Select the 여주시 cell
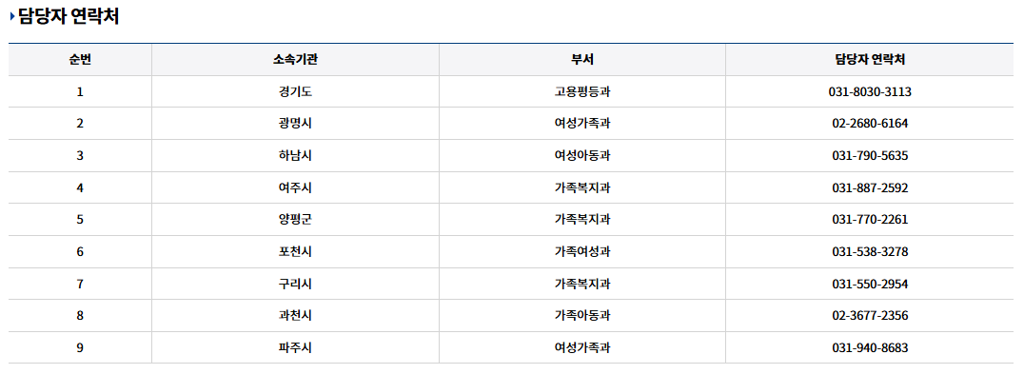This screenshot has width=1024, height=374. (x=295, y=188)
